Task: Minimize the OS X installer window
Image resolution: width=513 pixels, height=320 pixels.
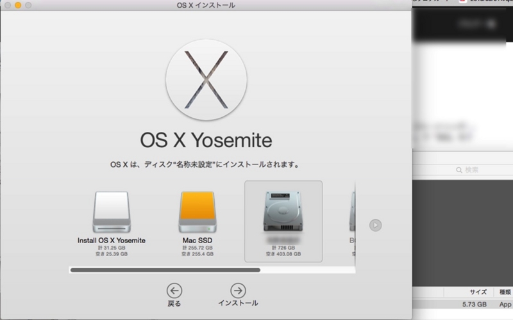Action: coord(18,5)
